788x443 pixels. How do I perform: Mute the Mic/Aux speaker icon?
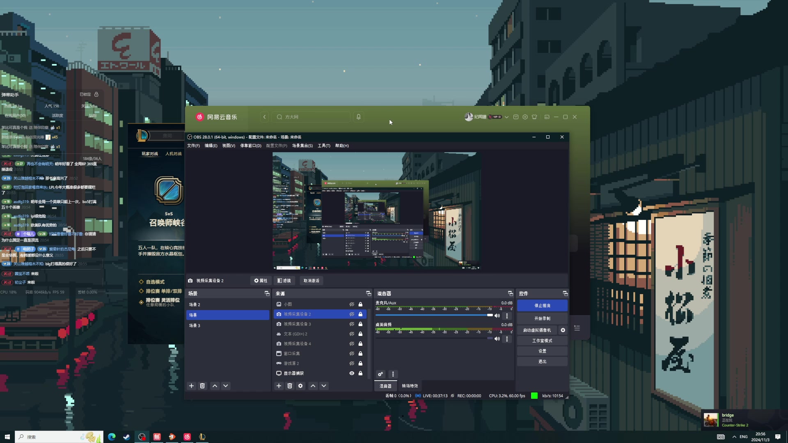(497, 316)
